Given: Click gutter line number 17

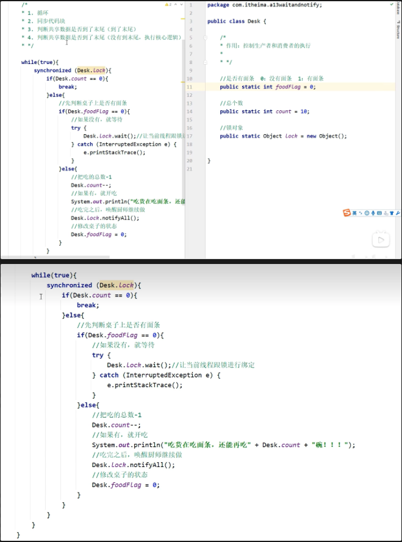Looking at the screenshot, I should (x=189, y=136).
